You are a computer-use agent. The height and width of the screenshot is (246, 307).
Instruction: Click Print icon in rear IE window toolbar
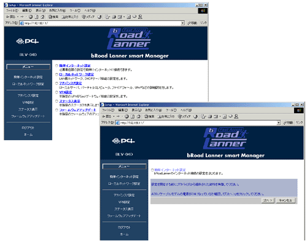(x=114, y=17)
